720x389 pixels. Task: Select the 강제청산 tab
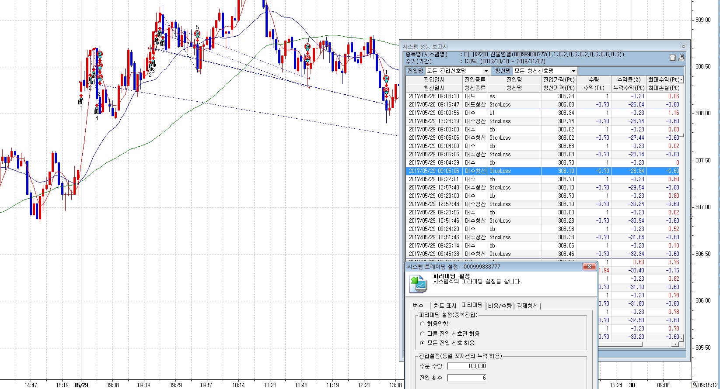[527, 306]
